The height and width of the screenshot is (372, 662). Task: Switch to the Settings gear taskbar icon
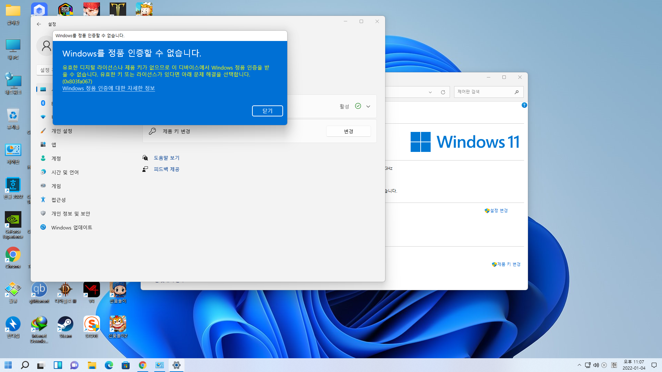(x=177, y=365)
